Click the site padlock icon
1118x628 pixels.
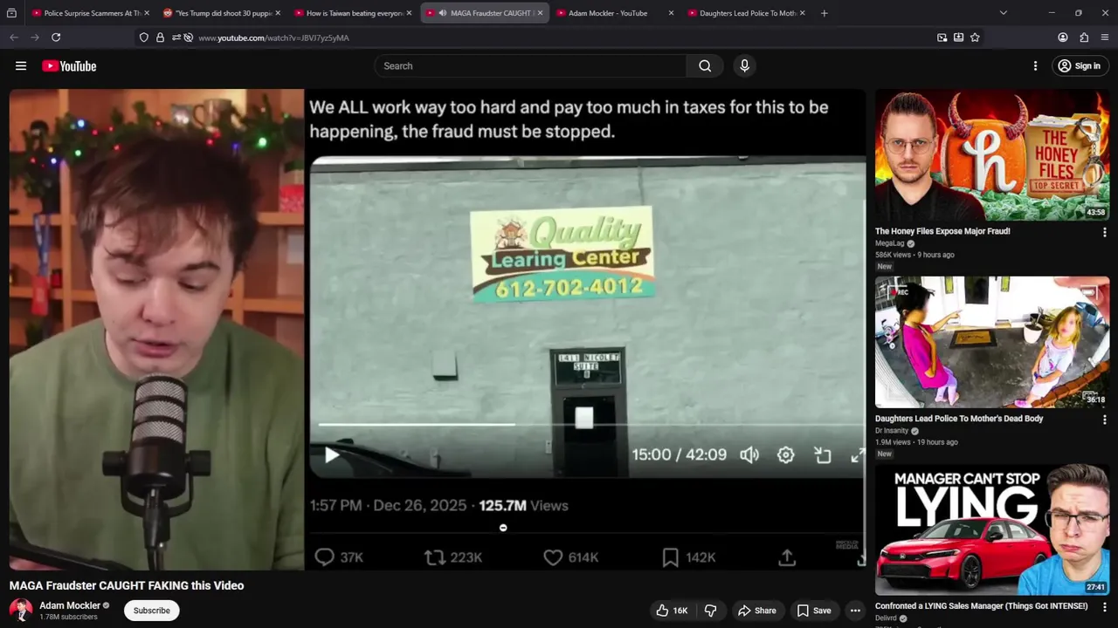pos(160,38)
